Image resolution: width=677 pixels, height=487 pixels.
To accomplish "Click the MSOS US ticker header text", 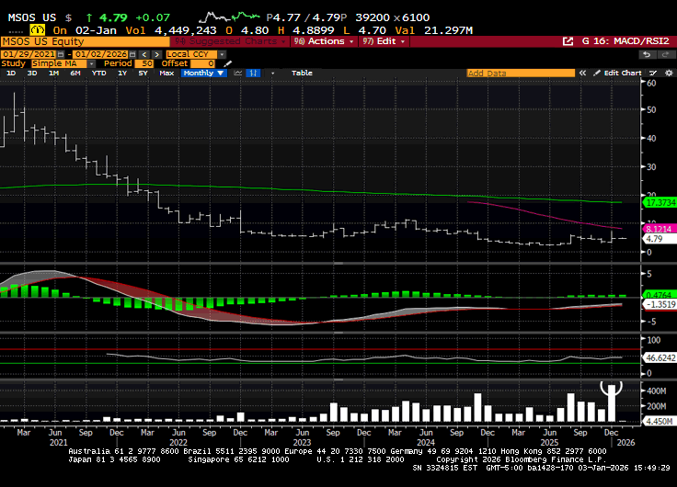I will click(x=32, y=17).
